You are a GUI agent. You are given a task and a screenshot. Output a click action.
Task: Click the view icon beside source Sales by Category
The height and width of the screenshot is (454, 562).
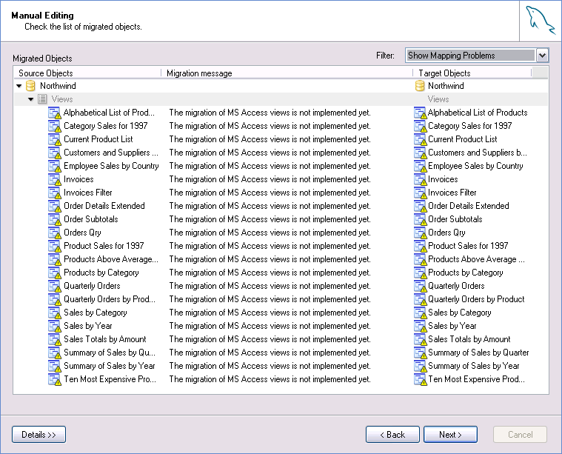click(55, 313)
